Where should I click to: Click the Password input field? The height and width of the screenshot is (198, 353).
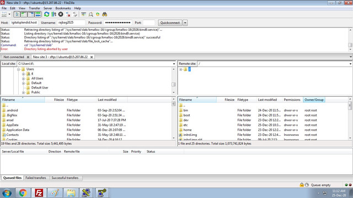point(117,23)
